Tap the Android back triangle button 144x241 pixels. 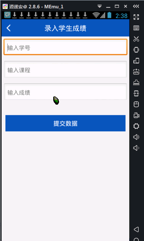point(136,229)
